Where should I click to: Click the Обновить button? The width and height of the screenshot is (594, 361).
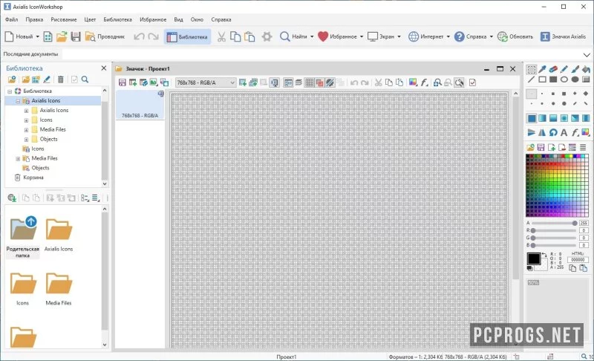[515, 36]
